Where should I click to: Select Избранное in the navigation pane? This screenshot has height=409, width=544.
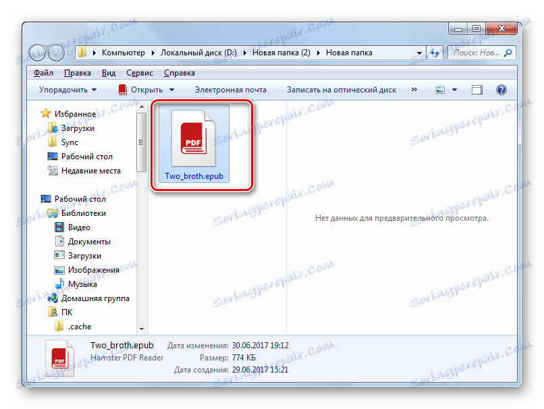75,114
